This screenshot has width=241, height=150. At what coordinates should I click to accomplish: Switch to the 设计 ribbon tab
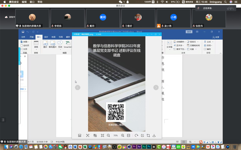[x=46, y=37]
